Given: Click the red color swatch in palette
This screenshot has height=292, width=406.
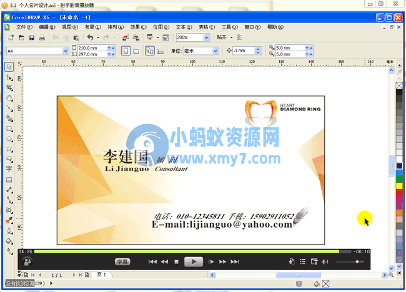Looking at the screenshot, I should (x=399, y=192).
